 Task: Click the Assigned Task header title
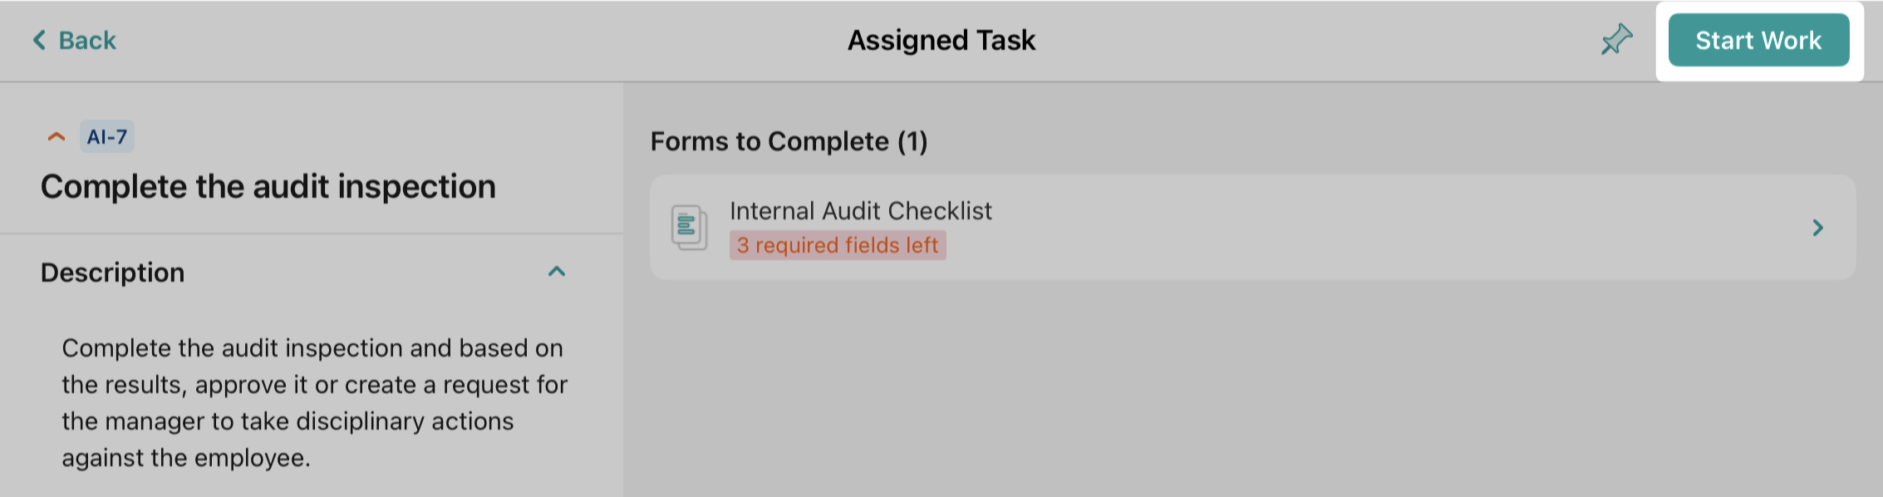[941, 40]
